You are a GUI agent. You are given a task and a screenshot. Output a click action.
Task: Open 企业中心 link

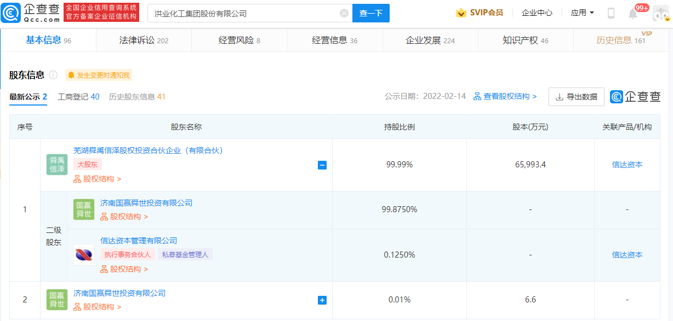tap(537, 13)
